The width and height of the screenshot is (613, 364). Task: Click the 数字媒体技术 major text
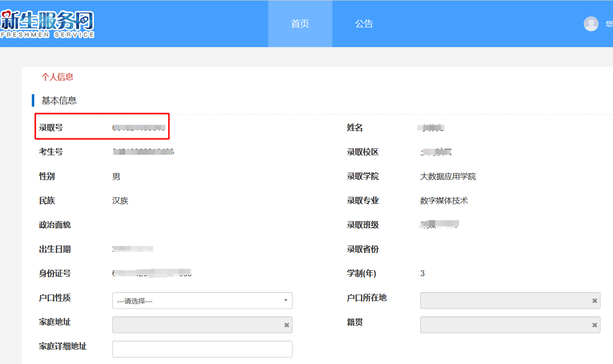point(444,201)
